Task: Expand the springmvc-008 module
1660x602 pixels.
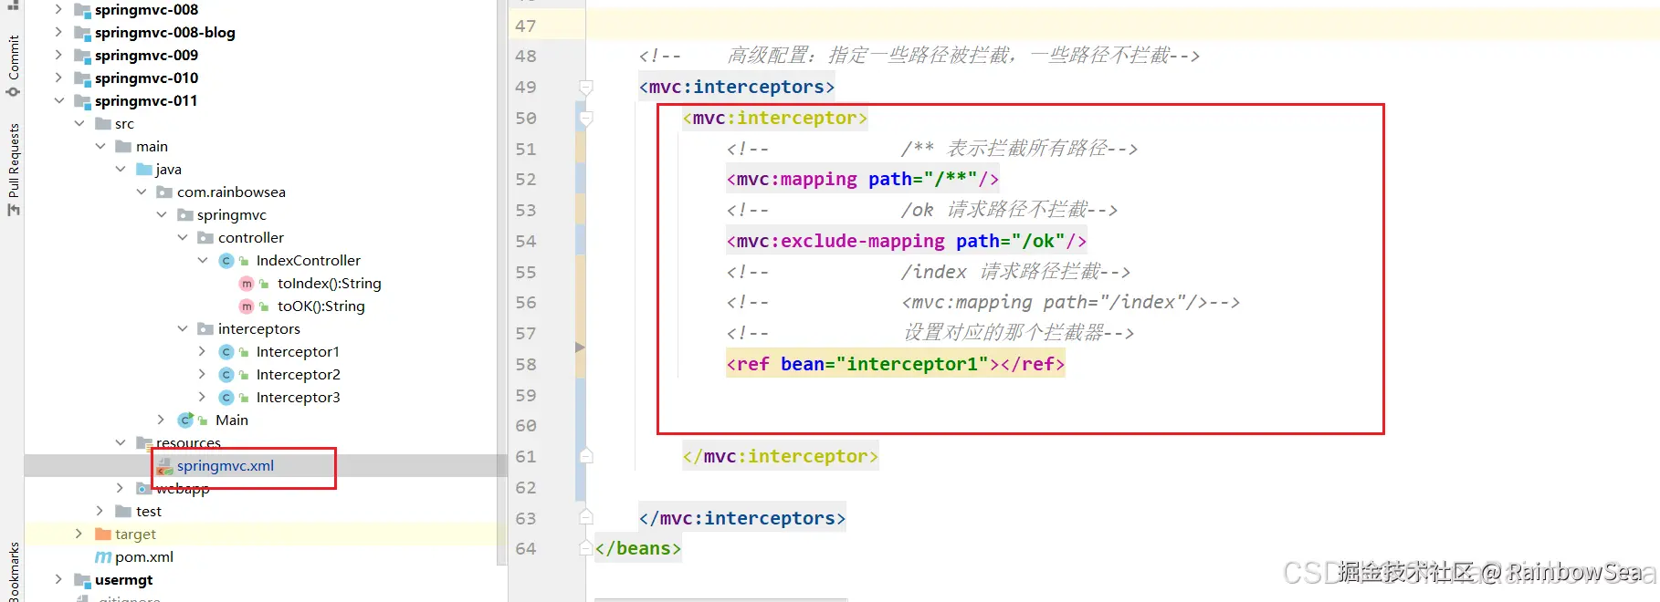Action: click(58, 10)
